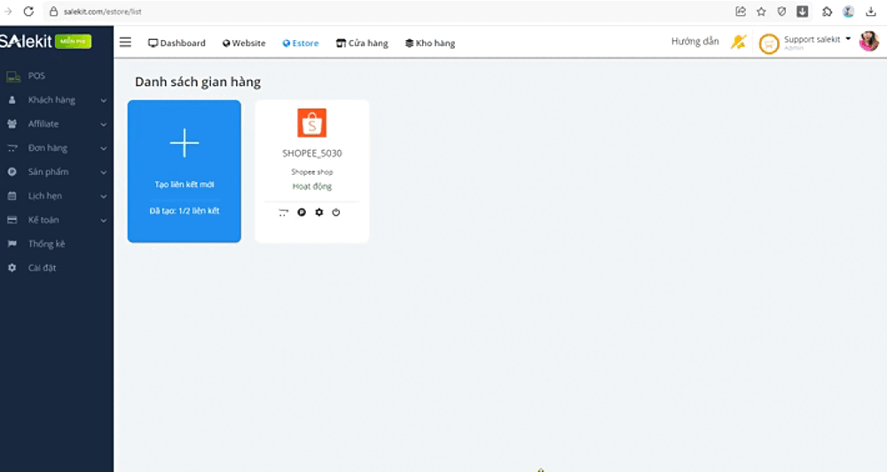Reload the page in browser
The width and height of the screenshot is (887, 472).
click(28, 12)
